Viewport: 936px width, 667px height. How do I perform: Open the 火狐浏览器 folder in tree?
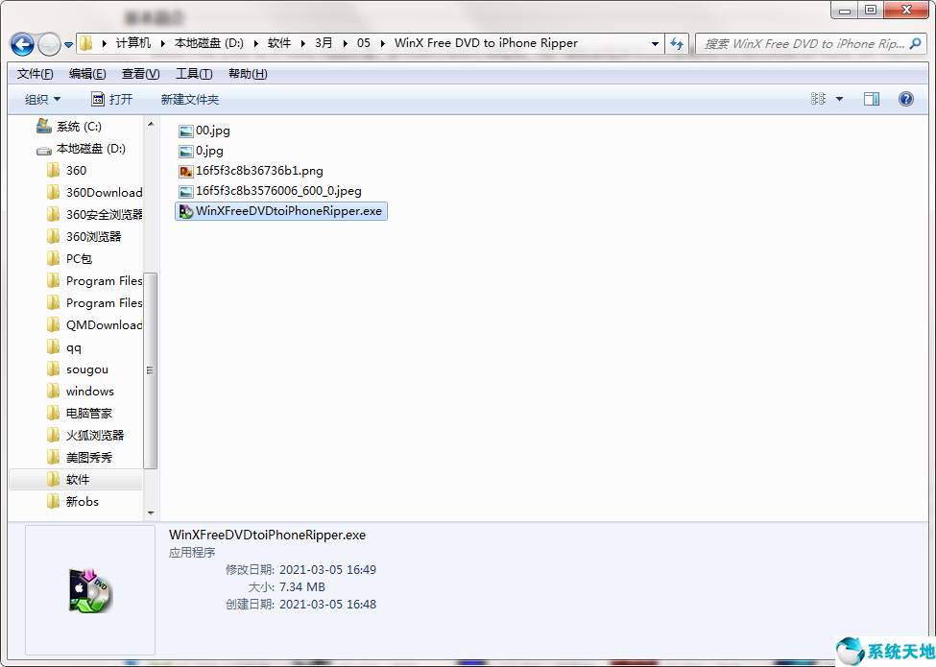(x=85, y=436)
